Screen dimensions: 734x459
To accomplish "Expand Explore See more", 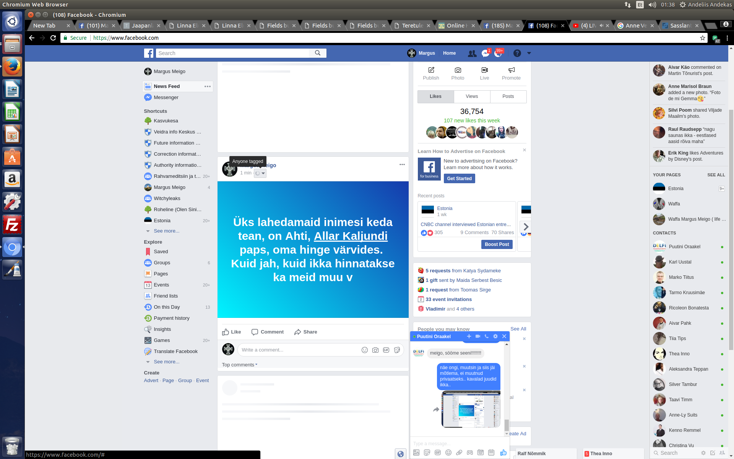I will click(x=166, y=362).
